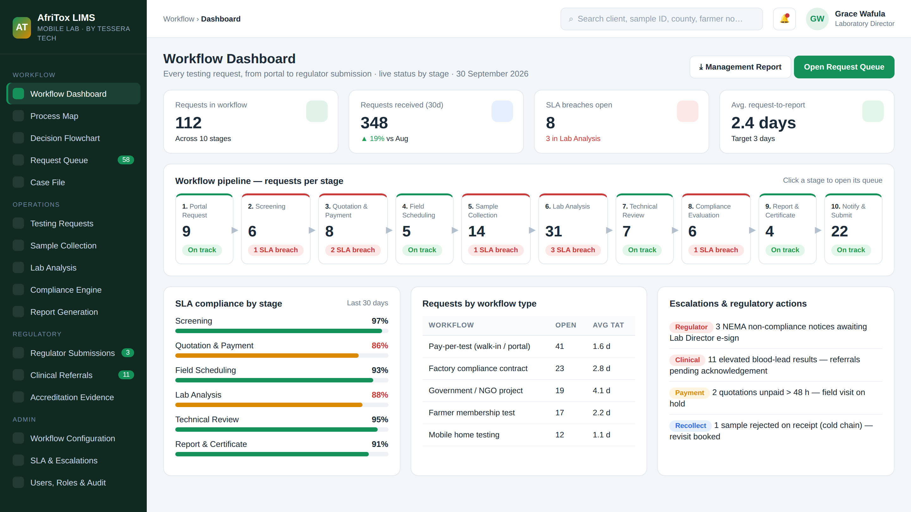911x512 pixels.
Task: Go to Regulator Submissions page
Action: click(73, 353)
